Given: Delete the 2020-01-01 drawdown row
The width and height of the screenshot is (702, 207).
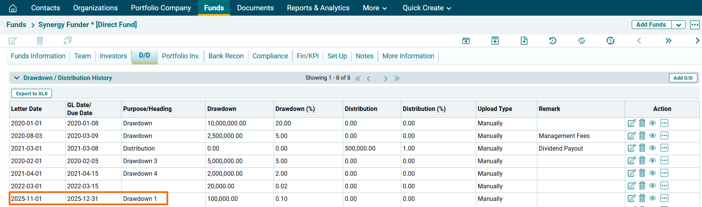Looking at the screenshot, I should coord(642,123).
